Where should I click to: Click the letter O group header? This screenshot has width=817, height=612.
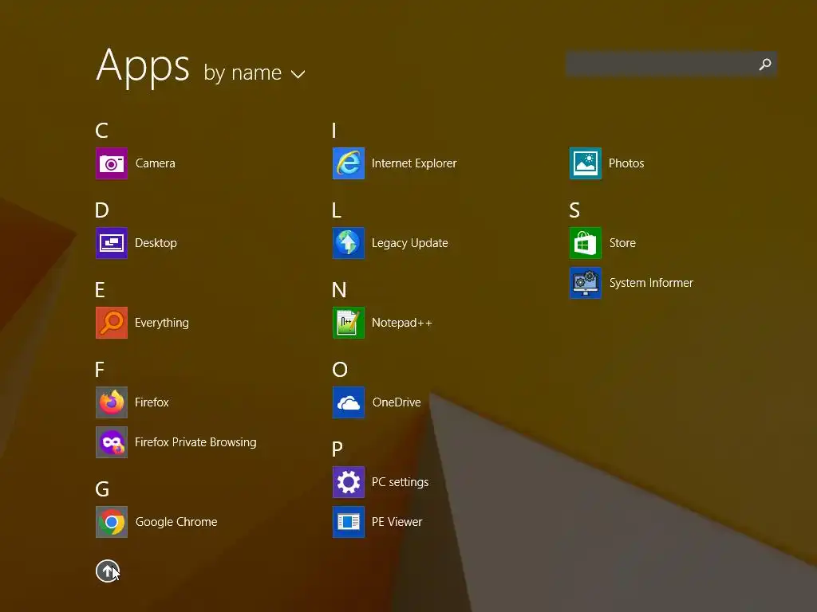click(x=340, y=370)
